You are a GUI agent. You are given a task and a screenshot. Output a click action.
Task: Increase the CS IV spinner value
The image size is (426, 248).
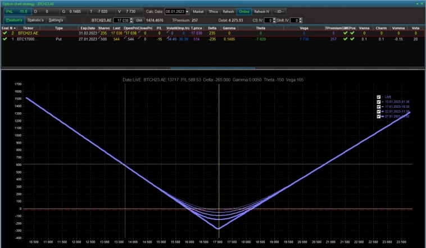[x=274, y=19]
